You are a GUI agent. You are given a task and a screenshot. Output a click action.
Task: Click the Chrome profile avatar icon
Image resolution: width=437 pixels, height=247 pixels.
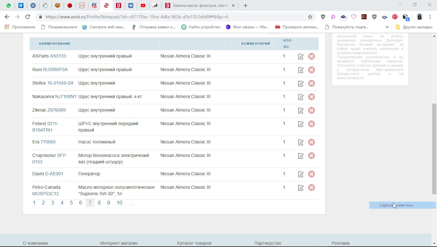[x=419, y=17]
